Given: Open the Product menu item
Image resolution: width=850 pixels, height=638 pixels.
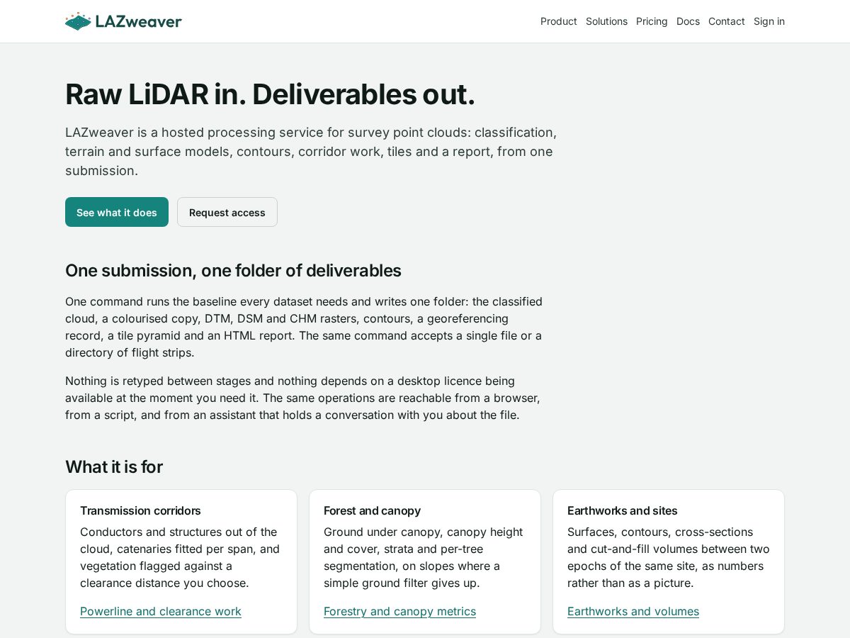Looking at the screenshot, I should point(558,21).
